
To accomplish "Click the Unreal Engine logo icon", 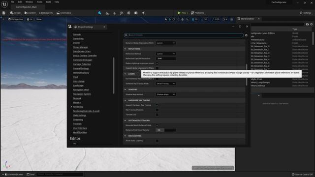I will click(4, 4).
